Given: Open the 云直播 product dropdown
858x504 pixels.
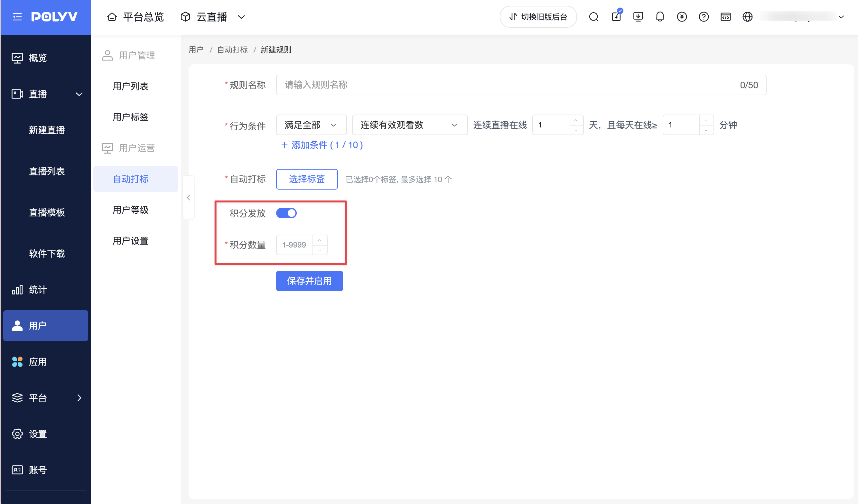Looking at the screenshot, I should point(213,17).
